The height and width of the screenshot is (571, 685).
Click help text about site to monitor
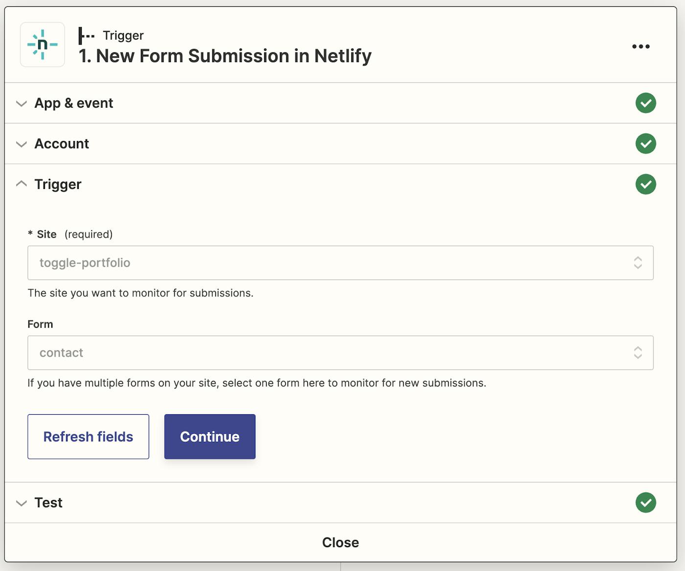tap(140, 293)
